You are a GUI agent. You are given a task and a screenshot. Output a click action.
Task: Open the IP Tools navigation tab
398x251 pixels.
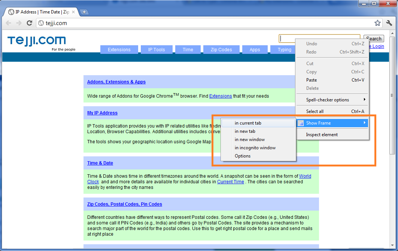point(157,50)
